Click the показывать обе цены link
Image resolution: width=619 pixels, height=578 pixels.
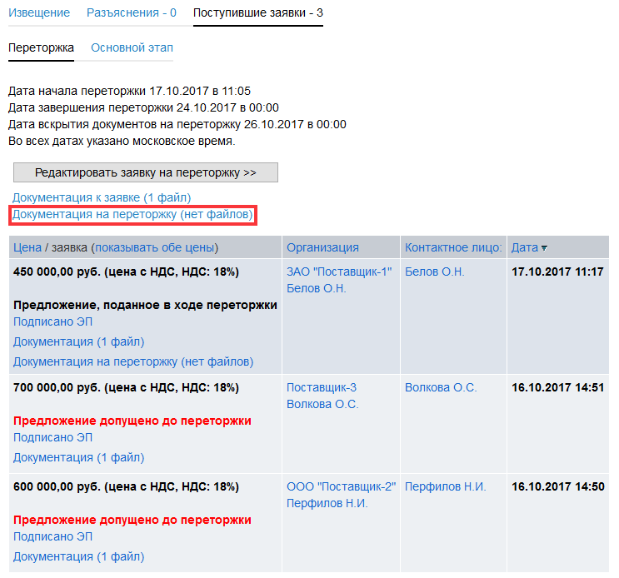pos(154,247)
